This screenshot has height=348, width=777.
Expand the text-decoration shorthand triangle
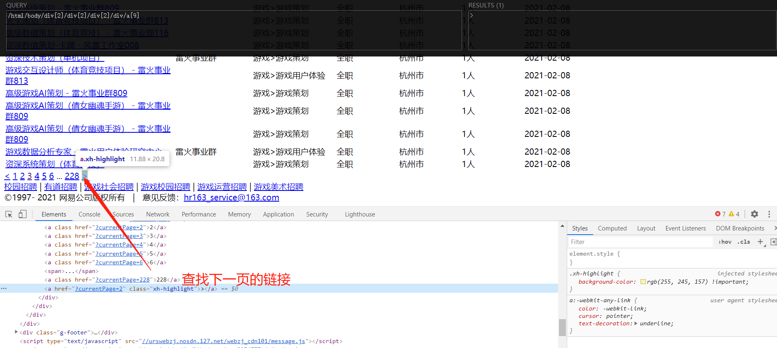(x=636, y=323)
